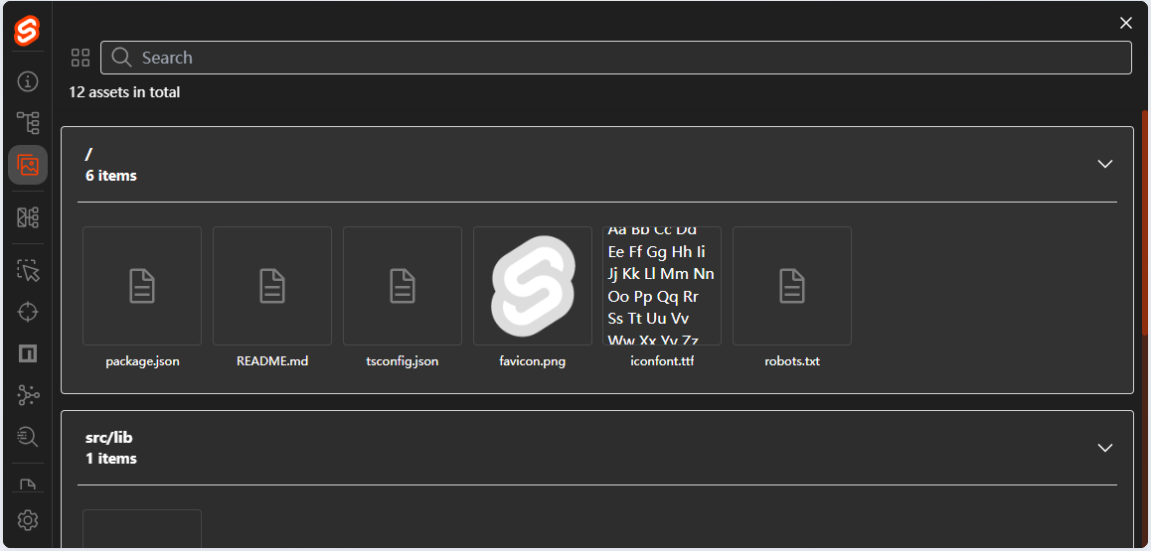Open the magnifier inspect tab in the sidebar
1151x551 pixels.
[28, 438]
